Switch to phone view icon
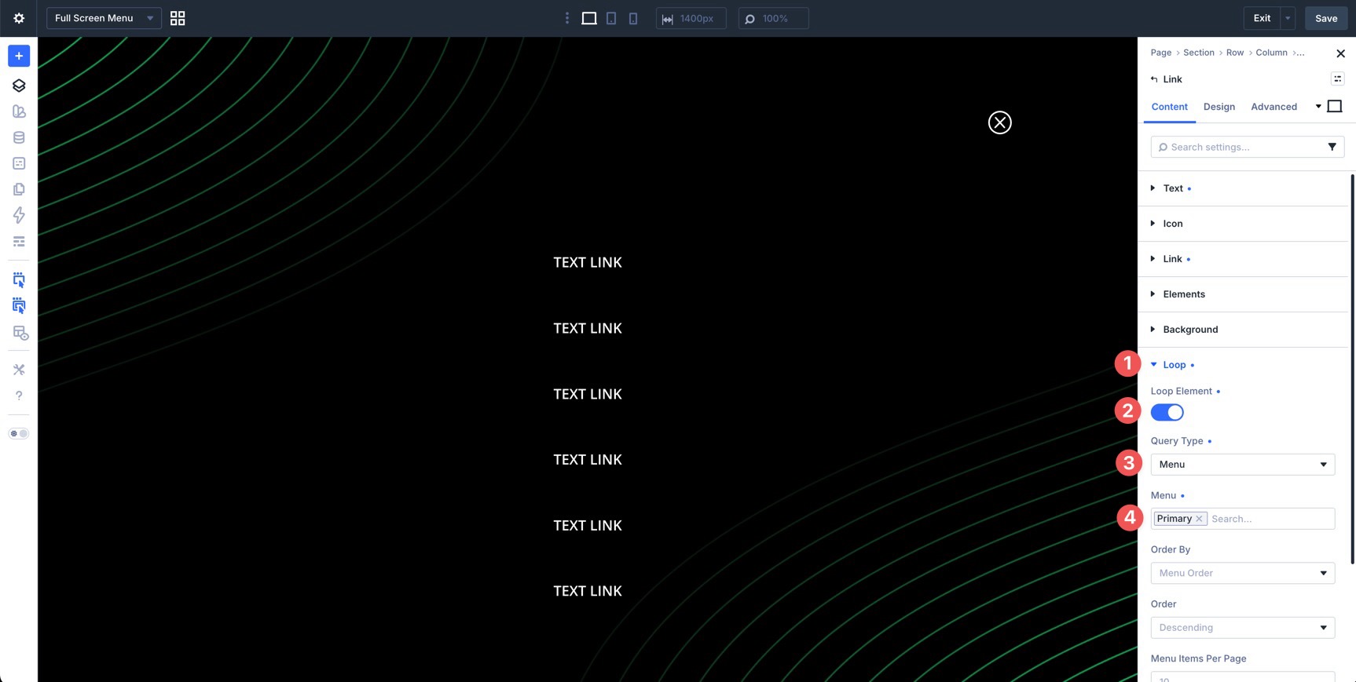 [x=633, y=18]
